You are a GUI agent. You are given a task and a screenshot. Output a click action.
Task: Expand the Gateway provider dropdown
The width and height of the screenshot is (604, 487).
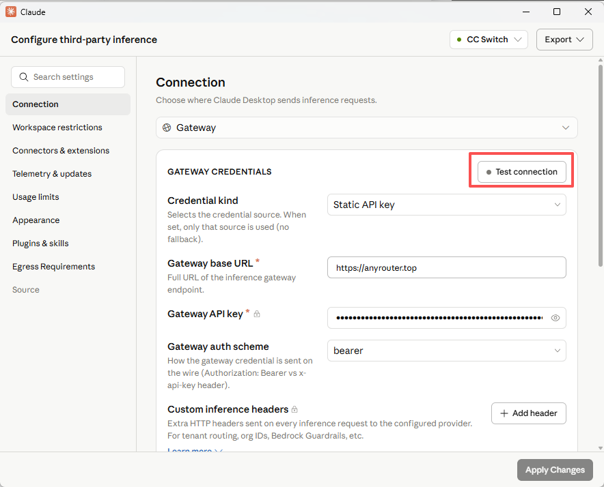[366, 128]
